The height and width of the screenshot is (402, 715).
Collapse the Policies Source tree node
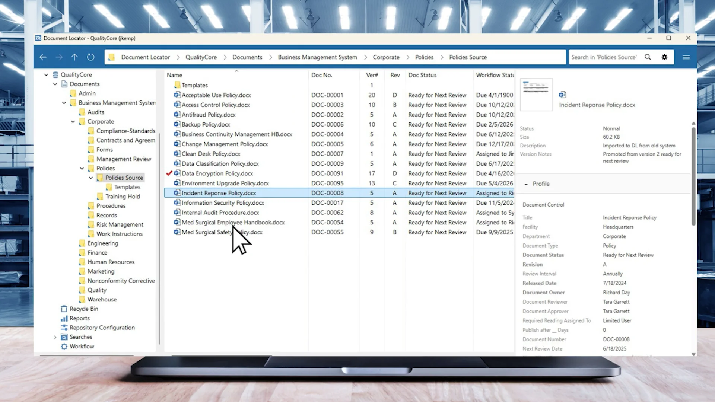coord(91,178)
